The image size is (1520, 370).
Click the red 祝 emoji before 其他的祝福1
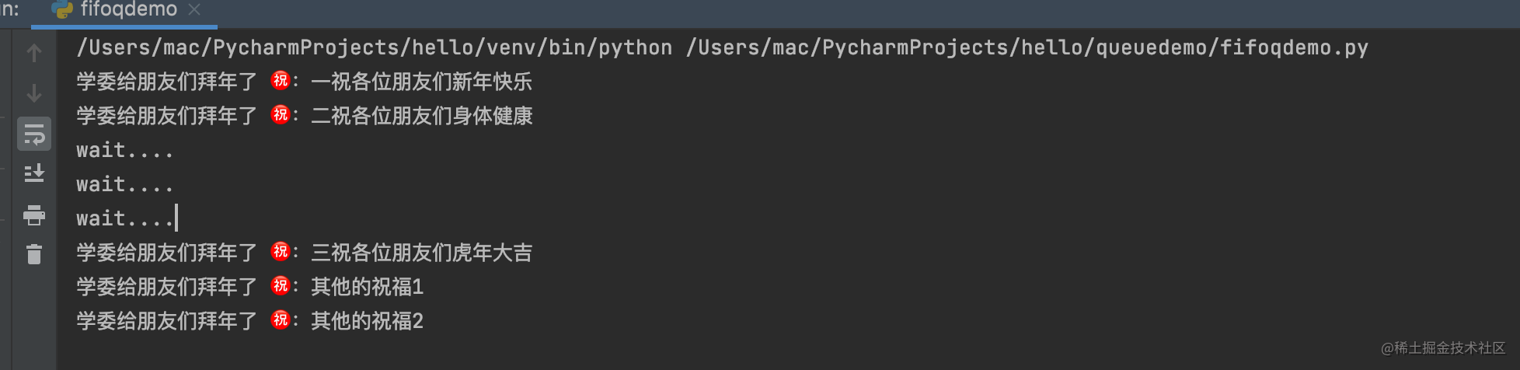coord(281,286)
